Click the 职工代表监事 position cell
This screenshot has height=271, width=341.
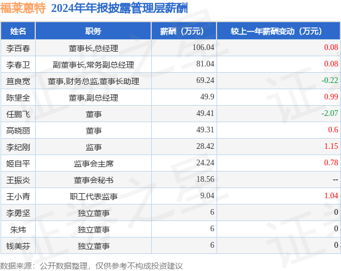[93, 197]
